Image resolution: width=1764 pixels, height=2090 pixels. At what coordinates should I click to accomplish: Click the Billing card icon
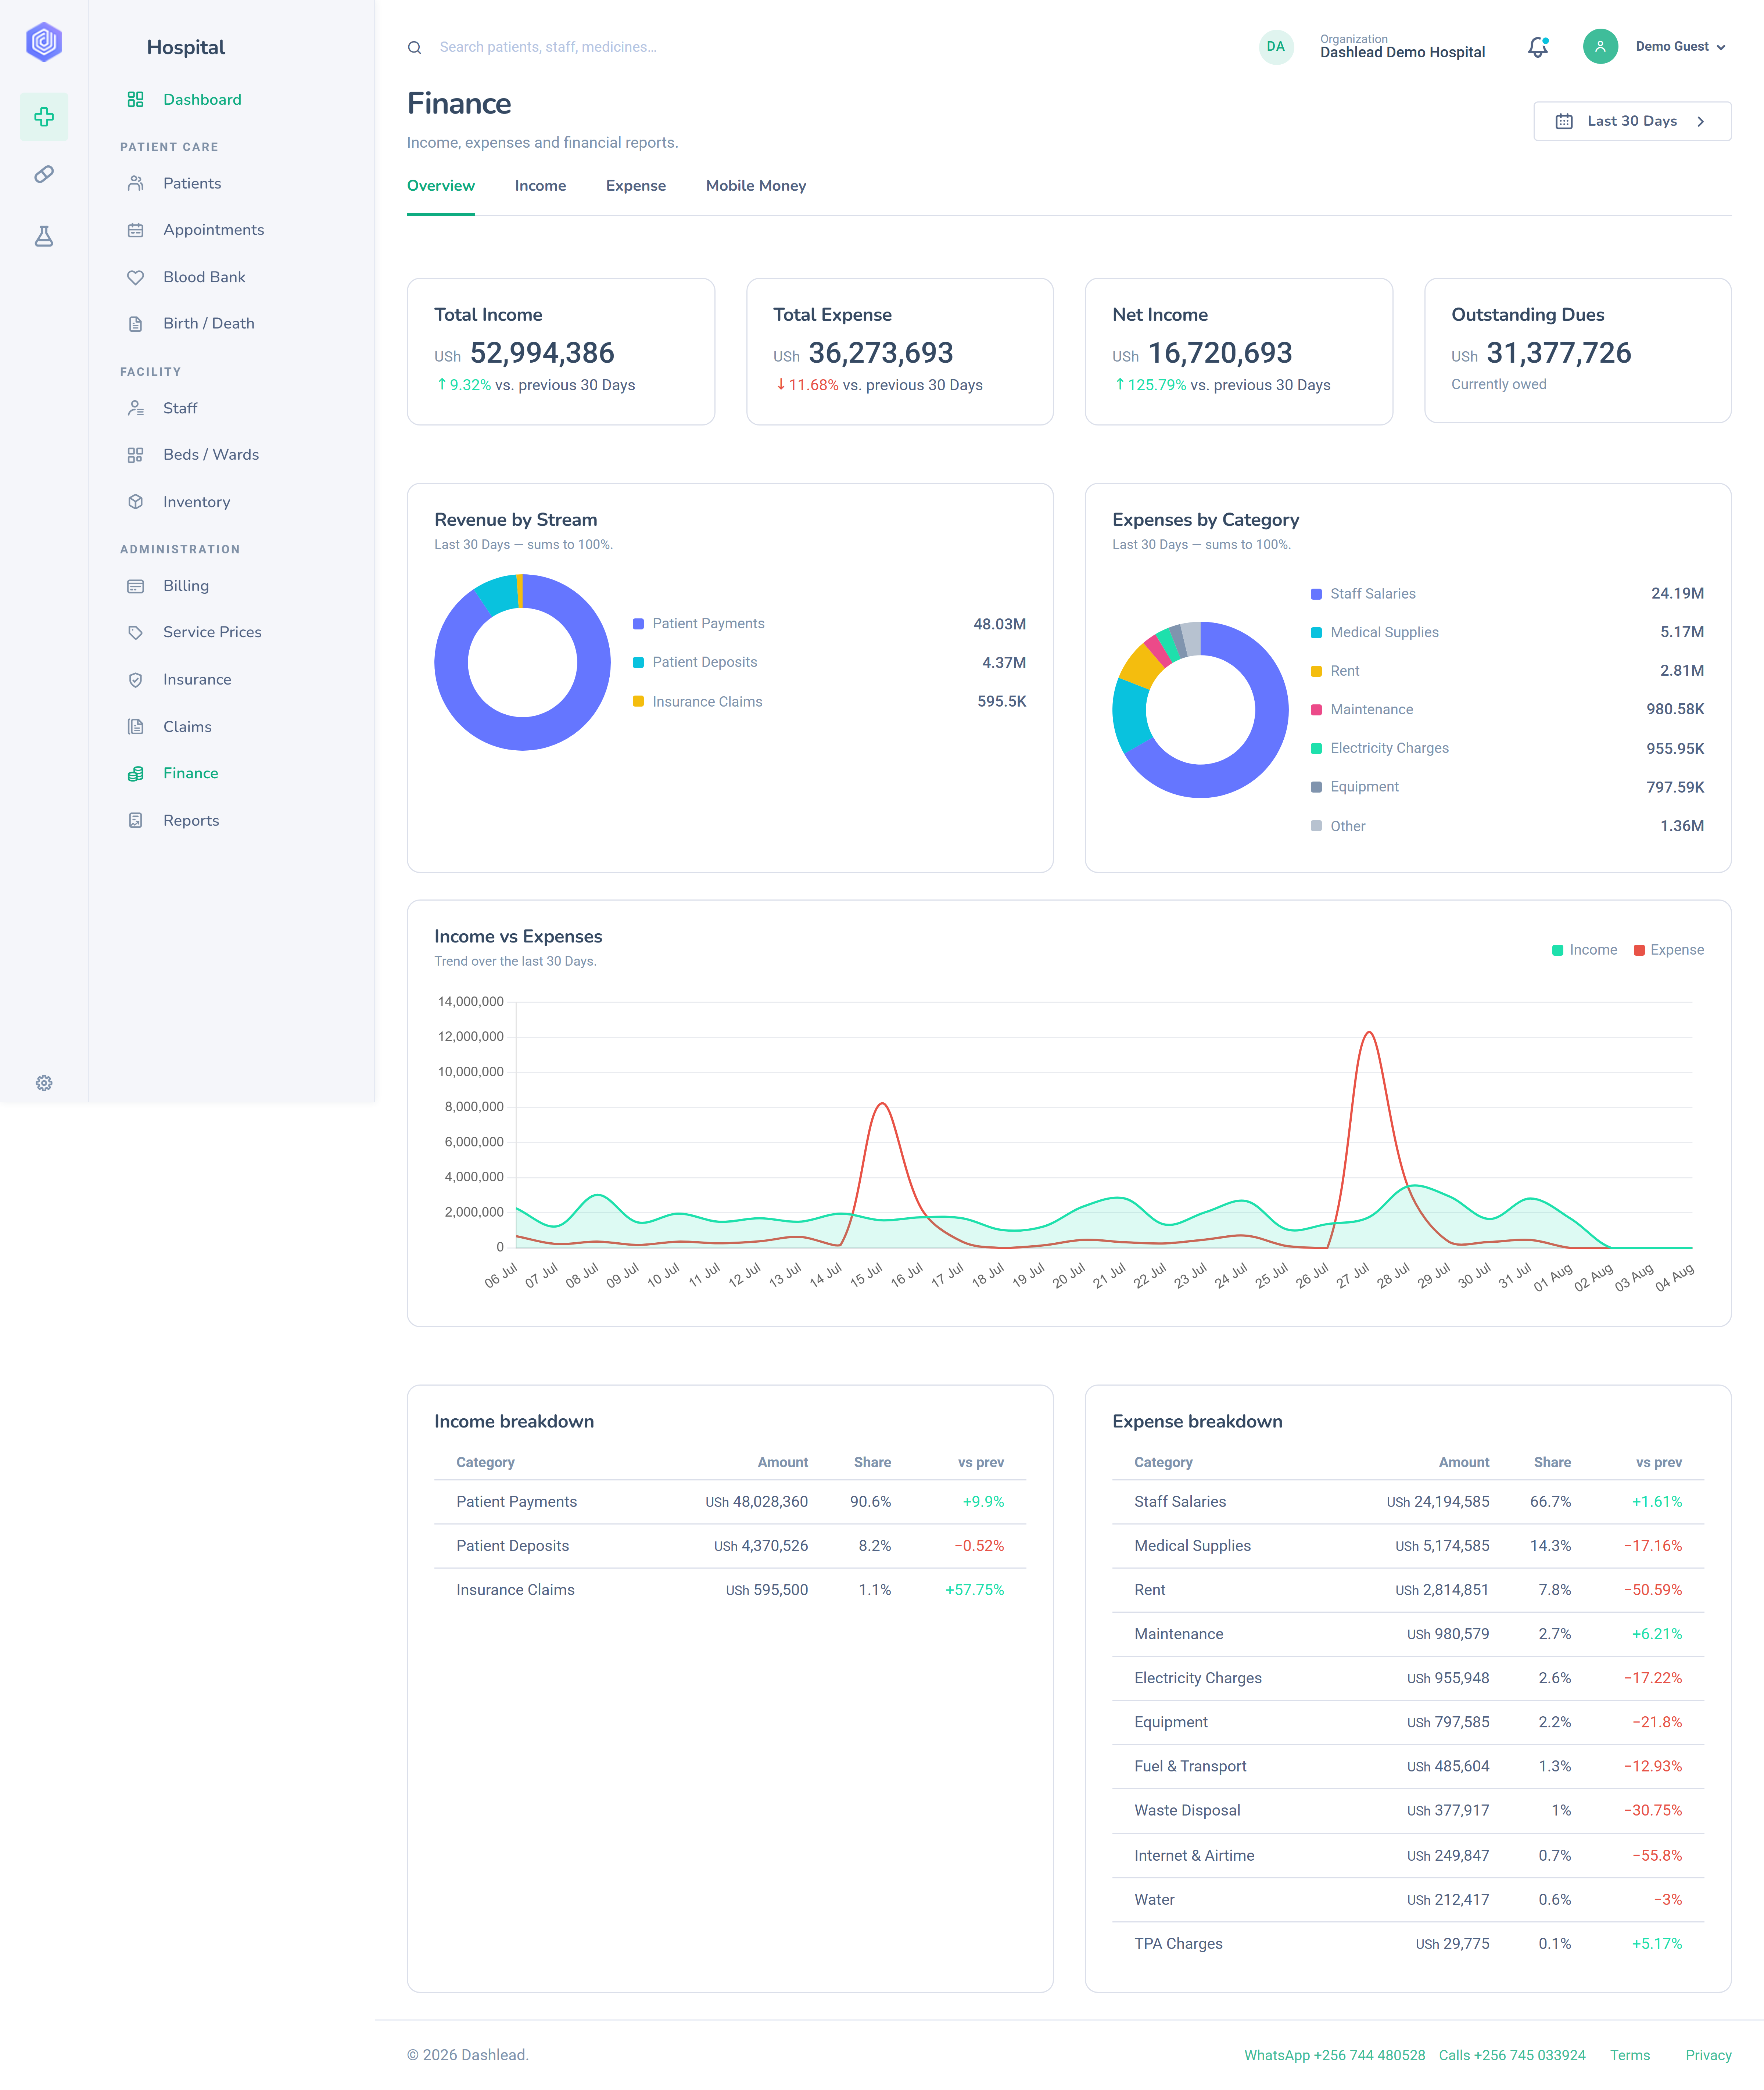(136, 586)
